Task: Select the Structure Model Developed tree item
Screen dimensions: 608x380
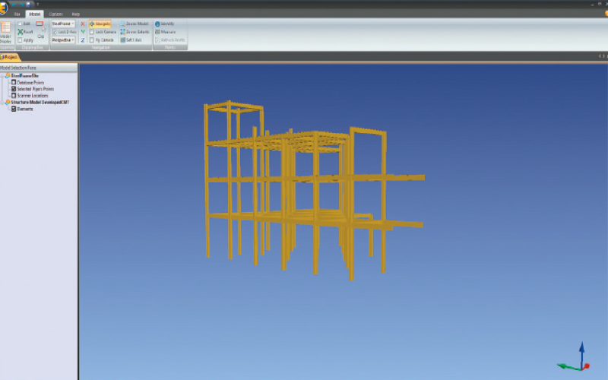Action: pyautogui.click(x=40, y=103)
